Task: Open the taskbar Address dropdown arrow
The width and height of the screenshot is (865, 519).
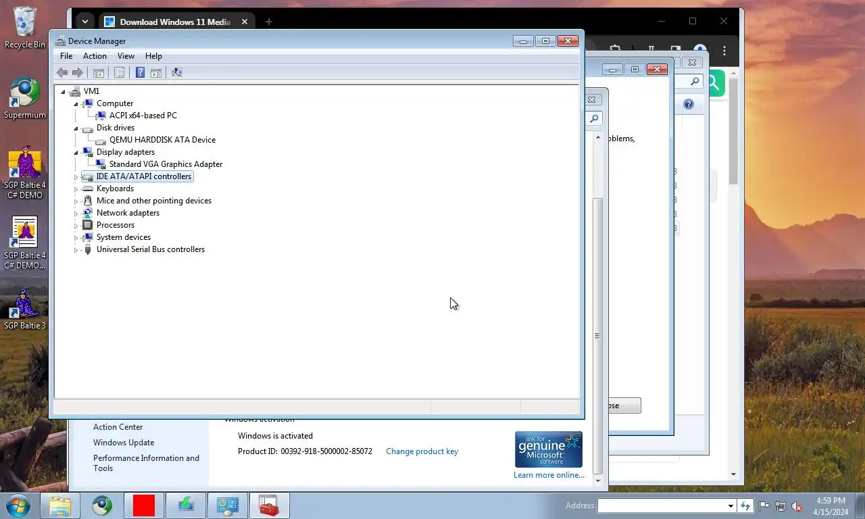Action: 731,505
